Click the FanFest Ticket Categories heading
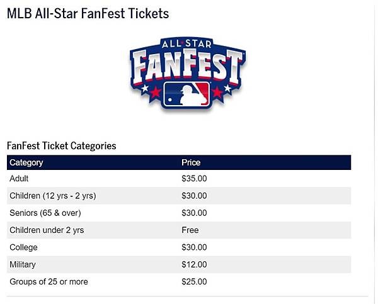 (x=62, y=145)
